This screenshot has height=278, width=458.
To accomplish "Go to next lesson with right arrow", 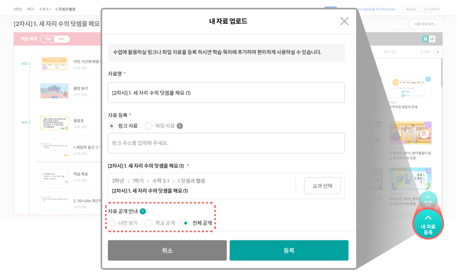I will tap(403, 24).
